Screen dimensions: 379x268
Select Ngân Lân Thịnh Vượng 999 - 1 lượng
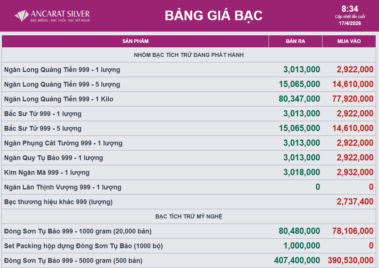tap(63, 187)
